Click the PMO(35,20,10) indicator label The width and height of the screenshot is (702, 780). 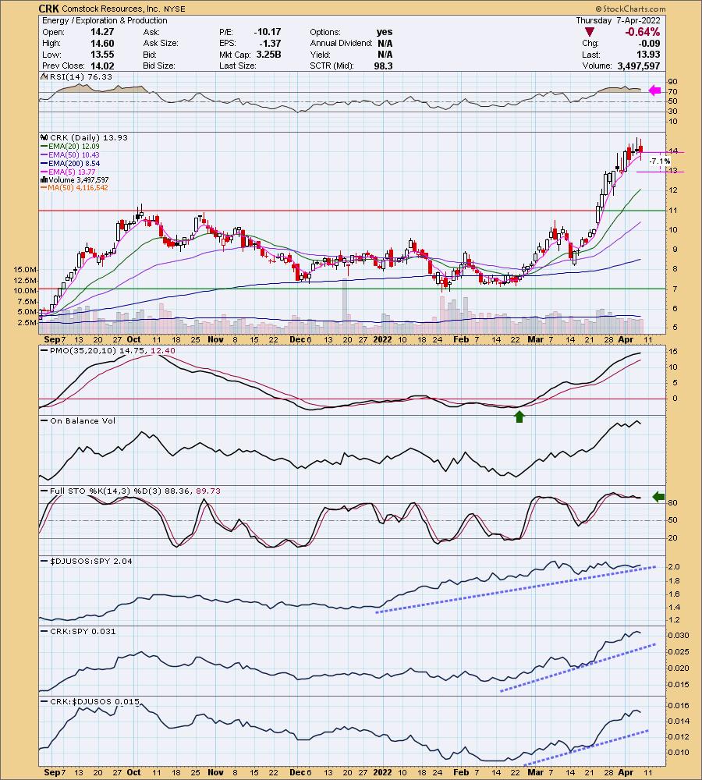(x=83, y=351)
